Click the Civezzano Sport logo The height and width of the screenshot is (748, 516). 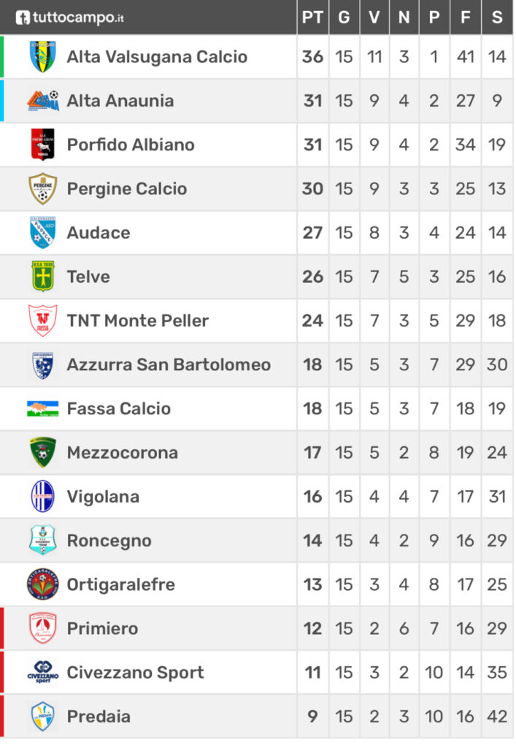click(x=43, y=673)
